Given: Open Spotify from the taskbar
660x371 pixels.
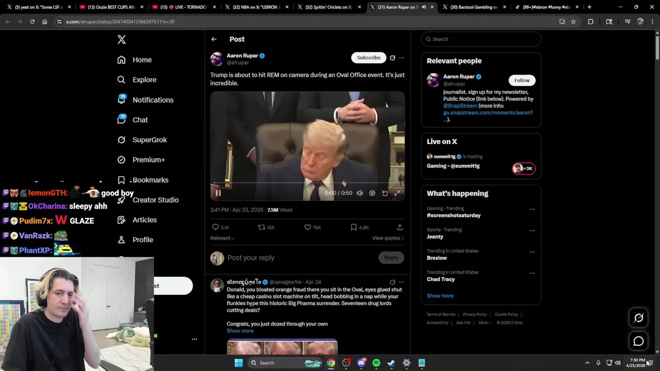Looking at the screenshot, I should pyautogui.click(x=376, y=363).
